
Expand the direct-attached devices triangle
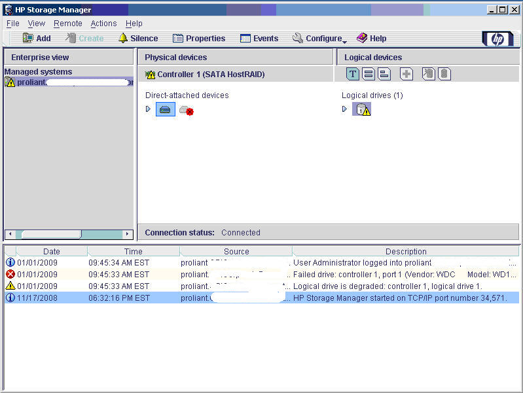tap(149, 109)
